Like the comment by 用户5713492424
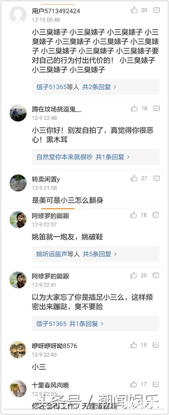Image resolution: width=169 pixels, height=415 pixels. pos(134,10)
